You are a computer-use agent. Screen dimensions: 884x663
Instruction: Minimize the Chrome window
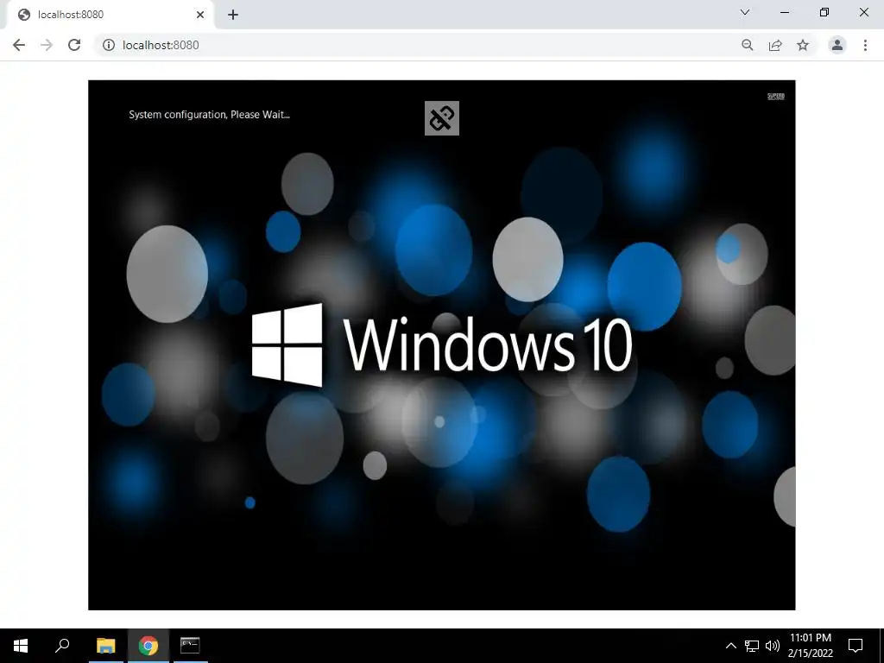pos(784,12)
